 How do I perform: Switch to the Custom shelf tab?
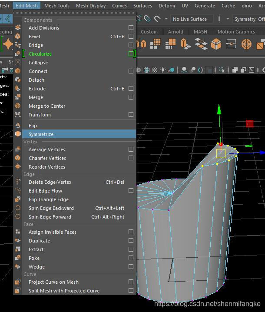(x=149, y=32)
